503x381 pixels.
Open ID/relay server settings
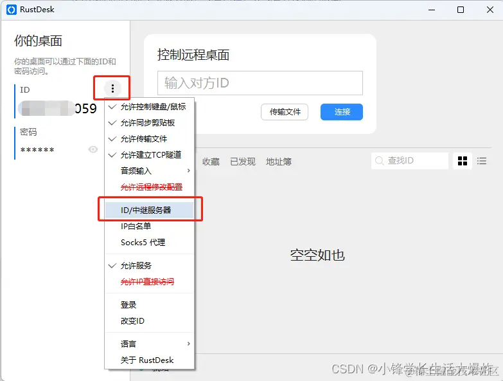(x=150, y=210)
